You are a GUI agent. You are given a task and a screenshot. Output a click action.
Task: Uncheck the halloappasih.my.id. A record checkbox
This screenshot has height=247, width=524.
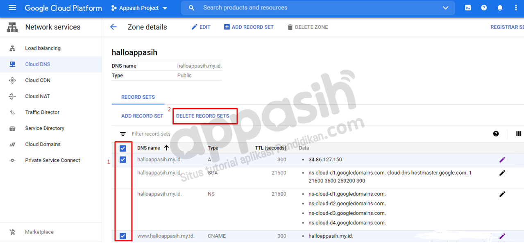tap(122, 160)
